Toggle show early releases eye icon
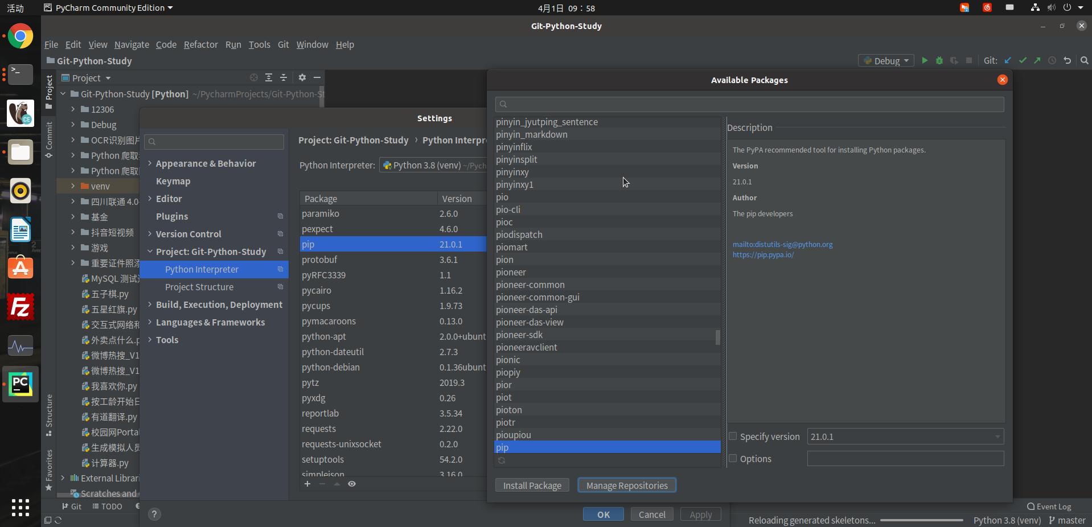The height and width of the screenshot is (527, 1092). pos(352,484)
